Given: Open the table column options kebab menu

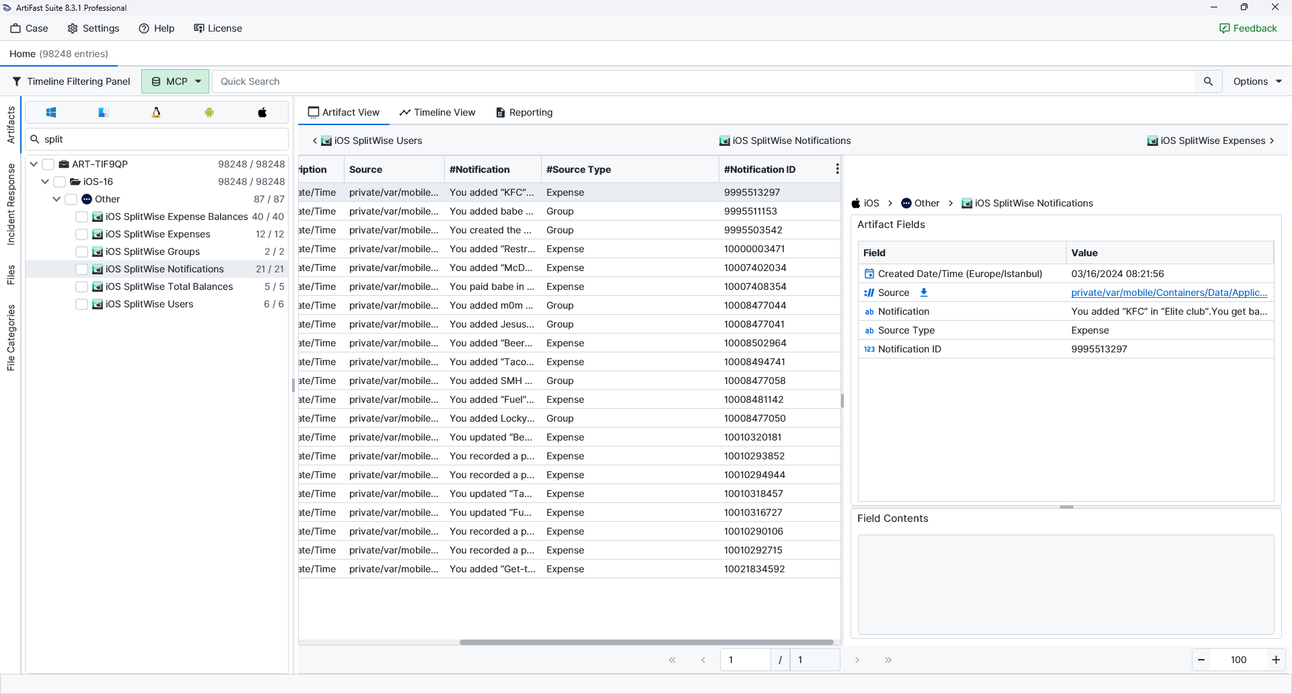Looking at the screenshot, I should 837,169.
